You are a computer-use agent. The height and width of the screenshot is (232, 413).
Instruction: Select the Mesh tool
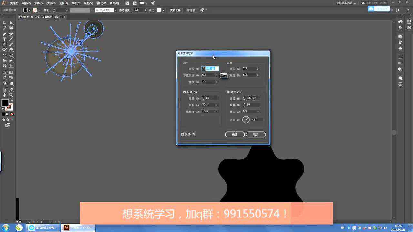(x=5, y=72)
